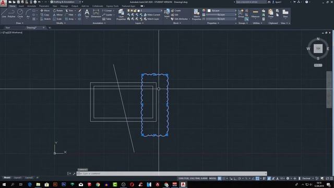The image size is (334, 188).
Task: Toggle annotation visibility in status bar
Action: point(269,179)
